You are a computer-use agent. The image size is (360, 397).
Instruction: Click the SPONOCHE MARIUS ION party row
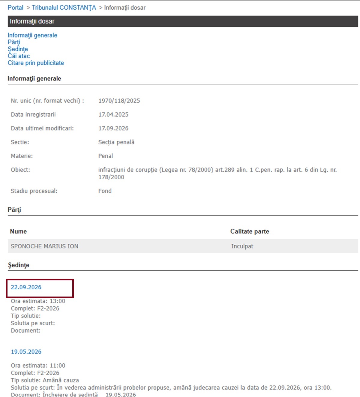183,246
